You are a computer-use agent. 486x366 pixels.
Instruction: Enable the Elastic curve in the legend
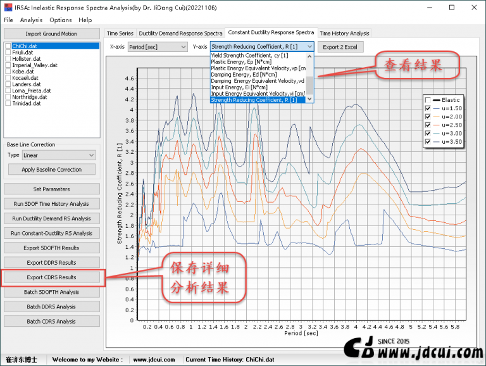[x=428, y=100]
